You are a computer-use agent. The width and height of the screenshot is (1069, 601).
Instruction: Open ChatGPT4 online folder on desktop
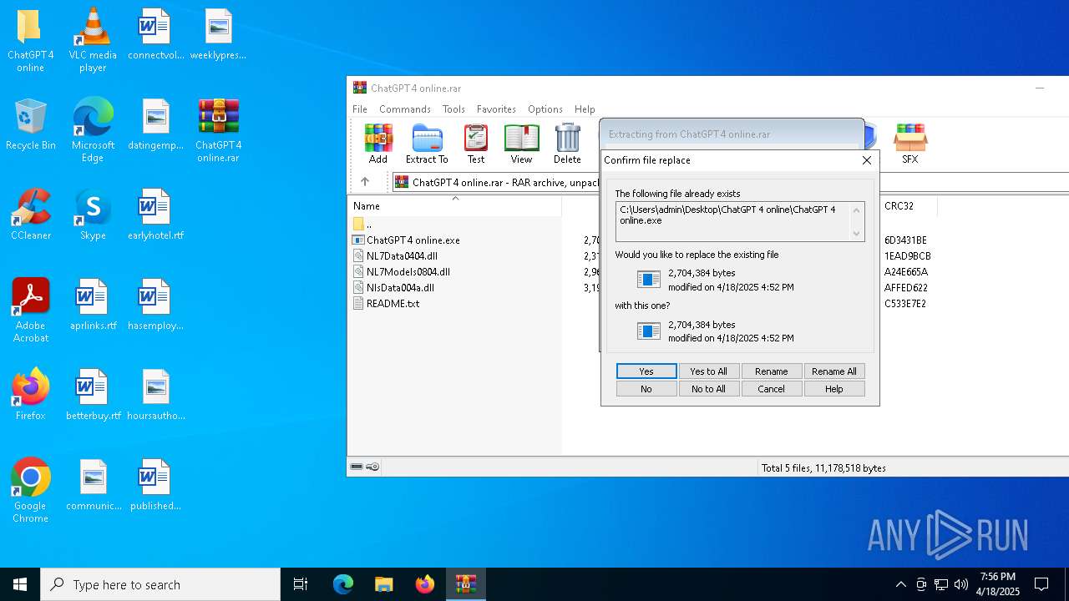coord(30,41)
